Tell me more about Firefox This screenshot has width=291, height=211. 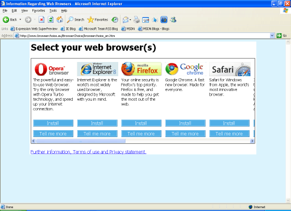(x=141, y=134)
